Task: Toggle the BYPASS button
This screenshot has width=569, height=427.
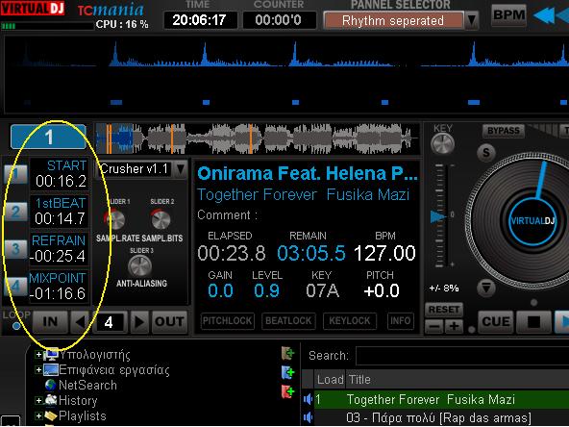Action: click(x=504, y=131)
